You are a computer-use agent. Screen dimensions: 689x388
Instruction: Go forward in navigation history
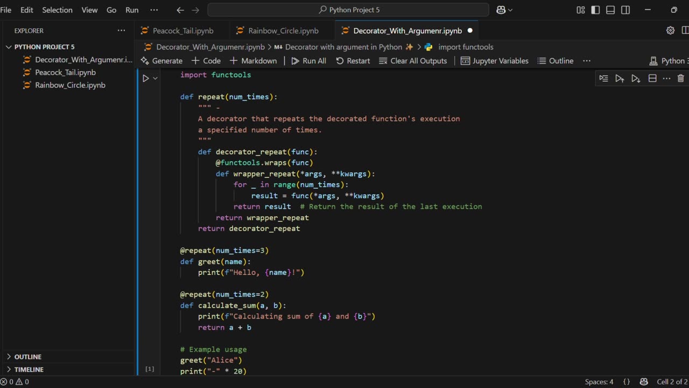195,10
